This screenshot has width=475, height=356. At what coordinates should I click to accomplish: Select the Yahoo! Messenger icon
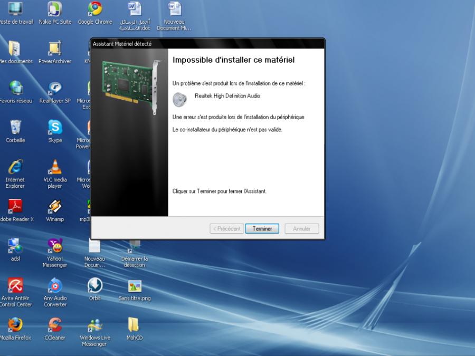click(x=55, y=246)
